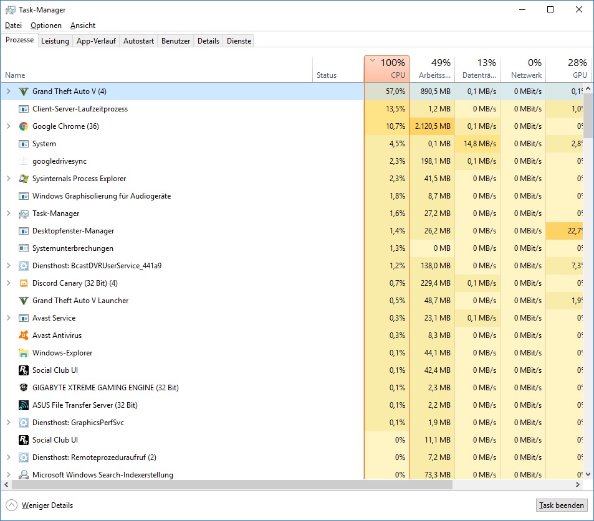
Task: Switch to the Leistung tab
Action: click(55, 41)
